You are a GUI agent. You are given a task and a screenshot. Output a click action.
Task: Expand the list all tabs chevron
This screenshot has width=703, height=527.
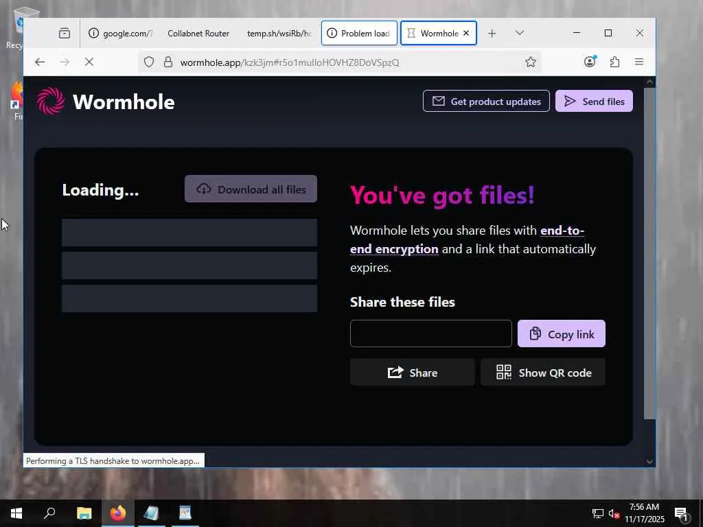[520, 33]
